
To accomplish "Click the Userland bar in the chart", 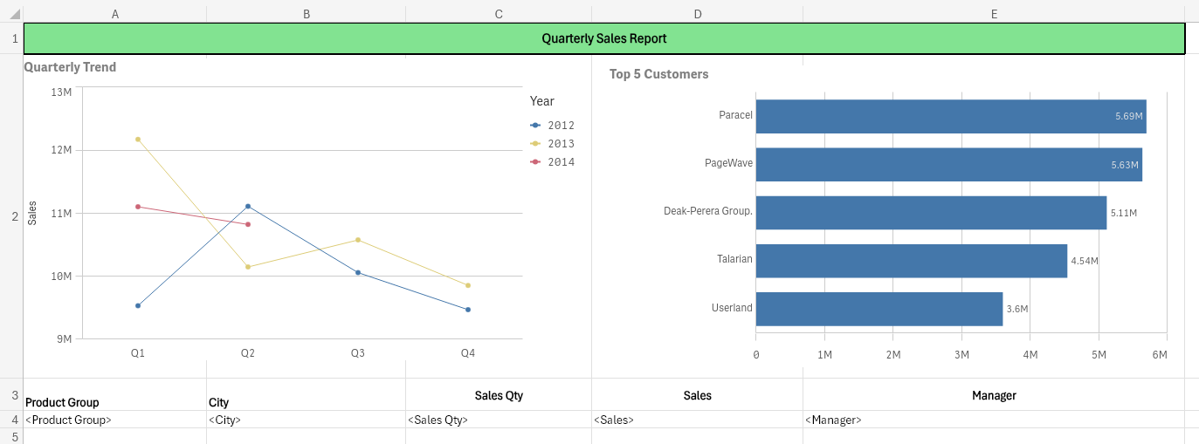I will (x=879, y=309).
